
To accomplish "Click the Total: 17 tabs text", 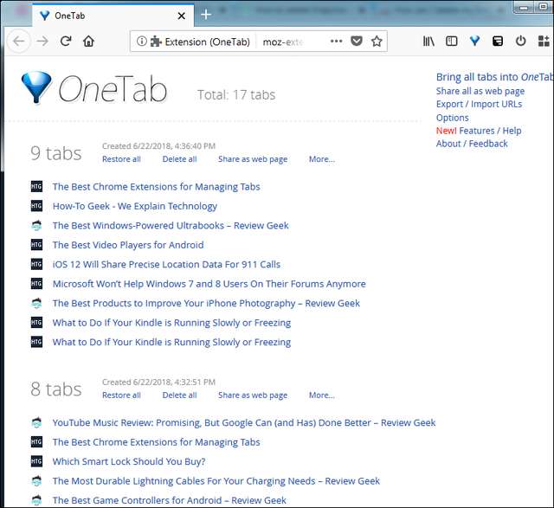I will click(236, 94).
